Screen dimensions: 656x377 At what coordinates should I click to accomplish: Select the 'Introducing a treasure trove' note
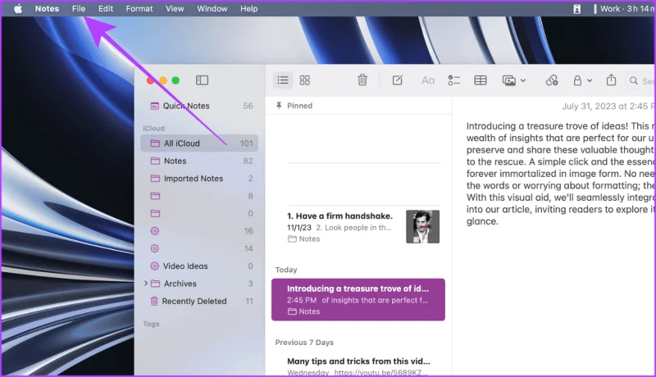click(358, 300)
